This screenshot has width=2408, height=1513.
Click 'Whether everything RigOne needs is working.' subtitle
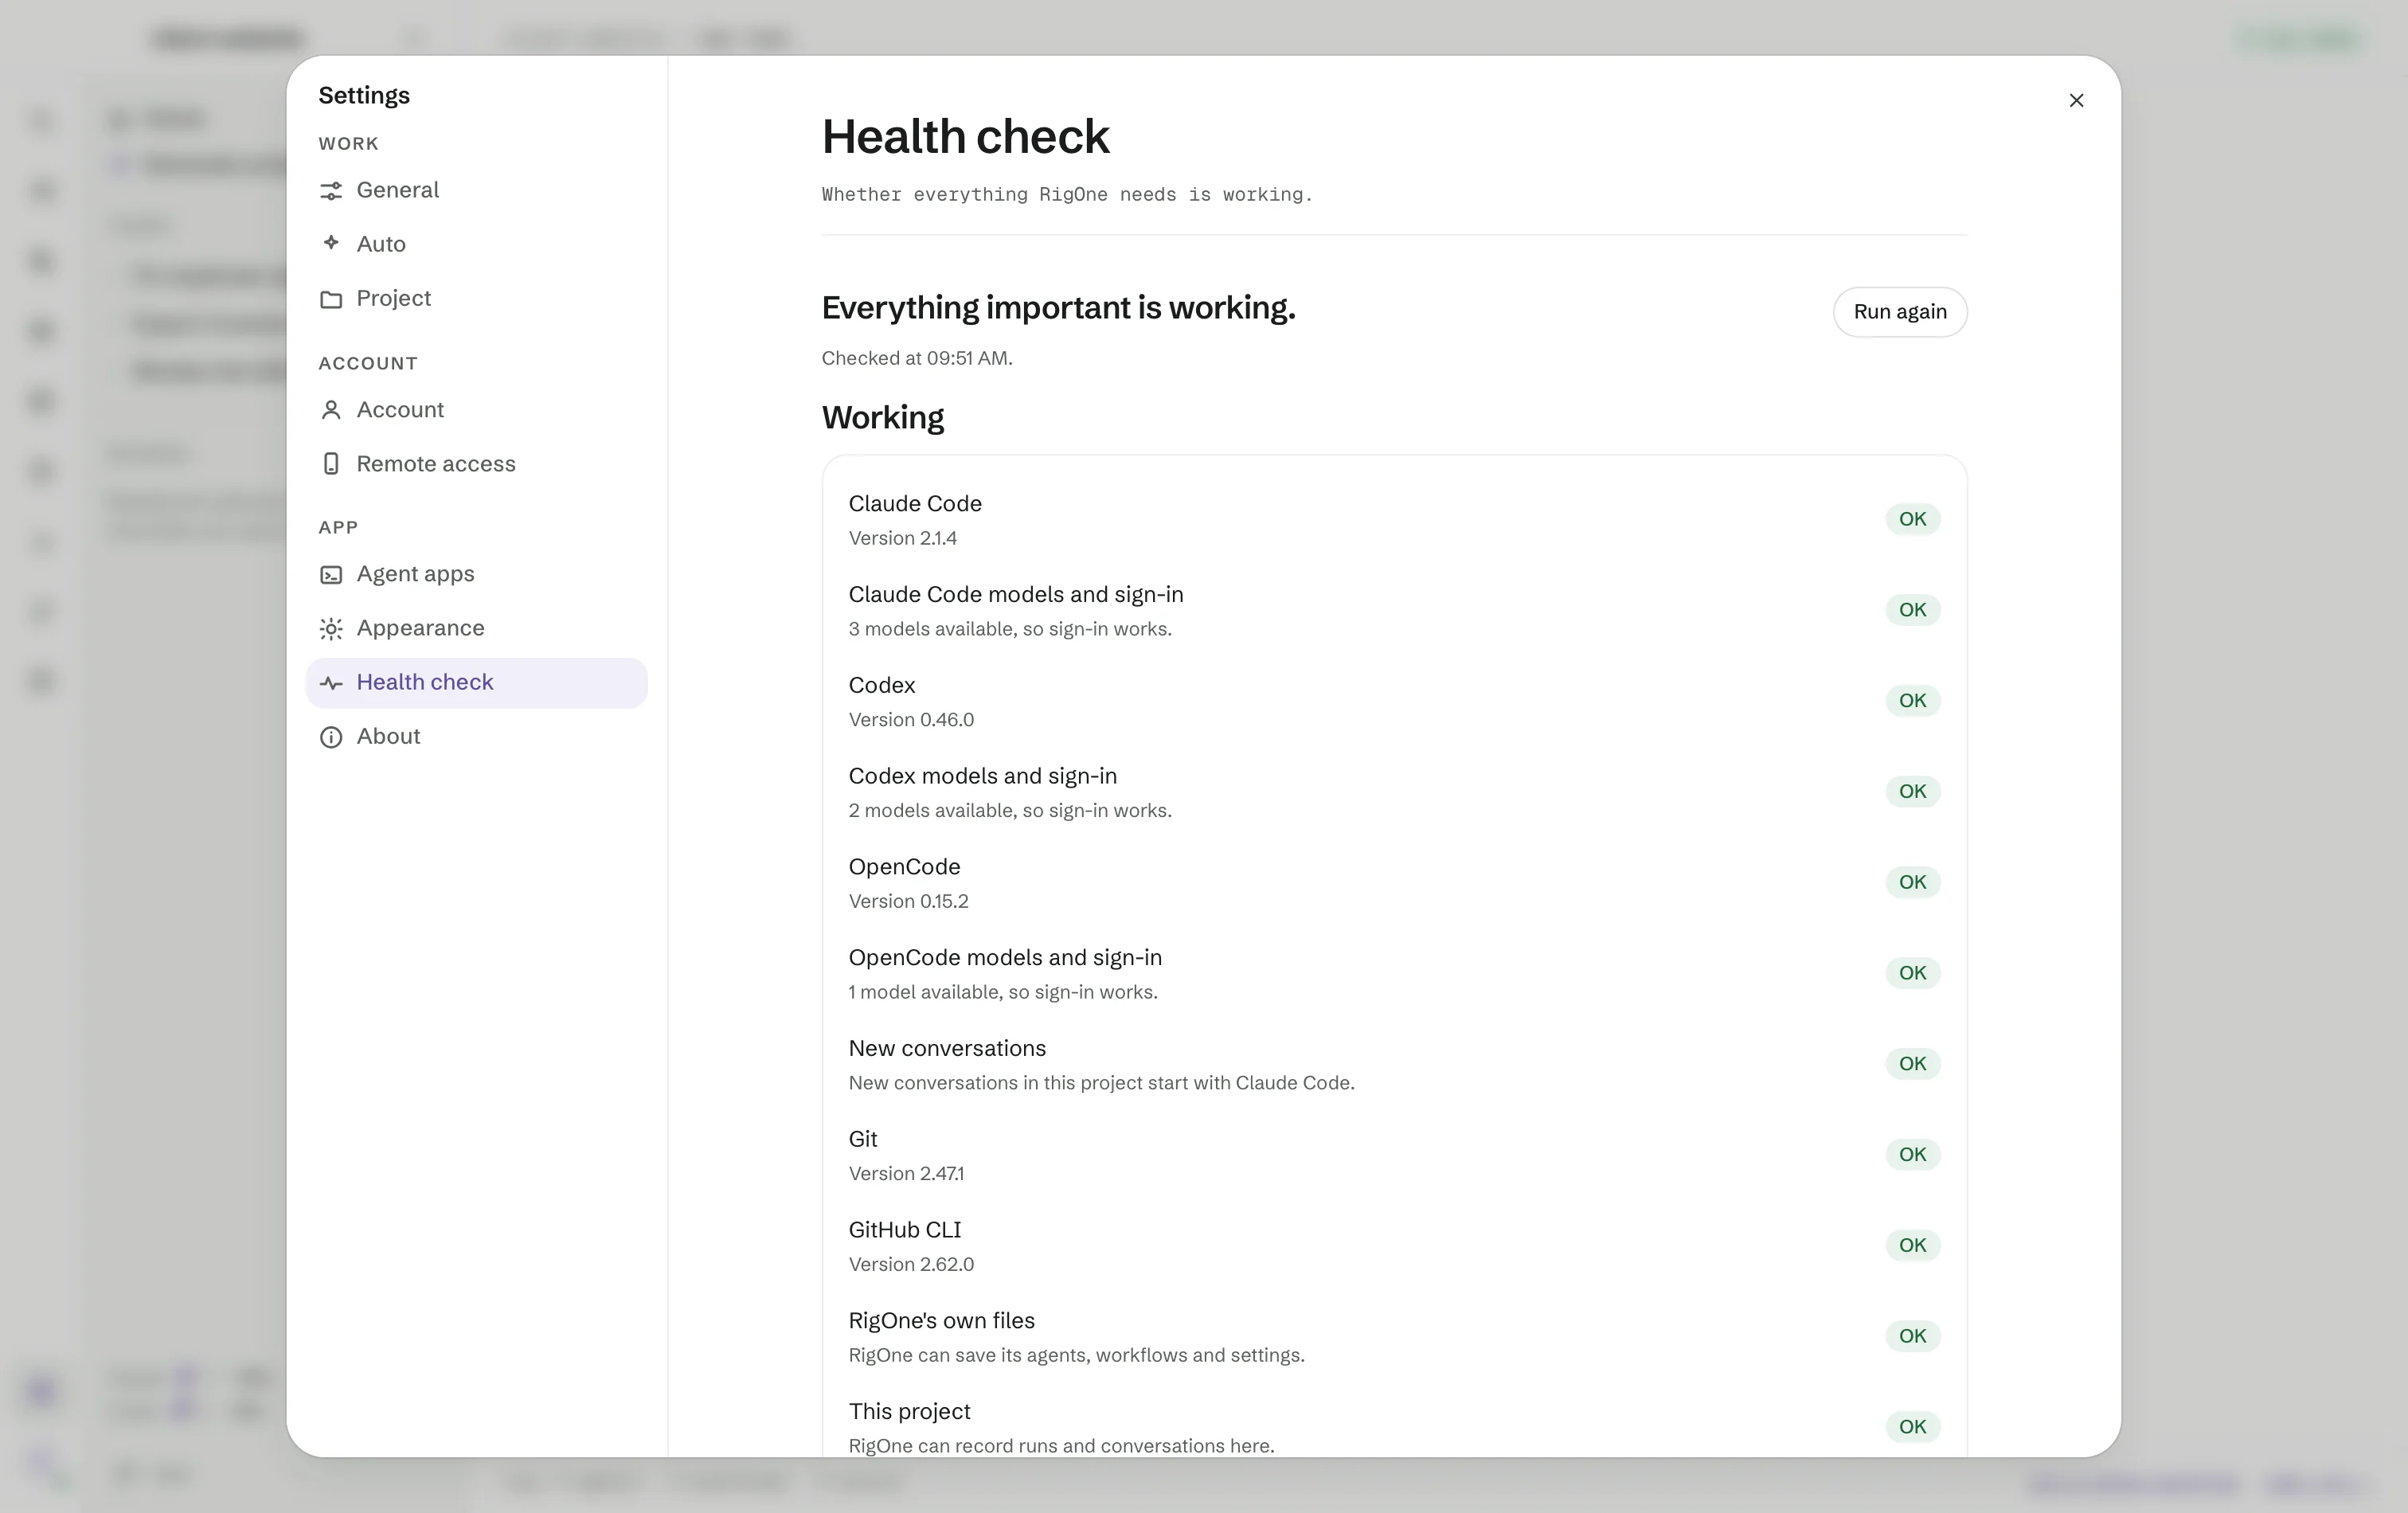click(1066, 195)
